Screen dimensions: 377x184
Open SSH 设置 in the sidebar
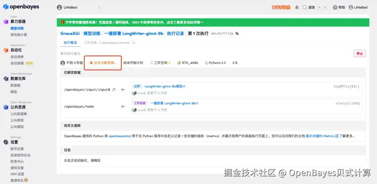click(17, 174)
